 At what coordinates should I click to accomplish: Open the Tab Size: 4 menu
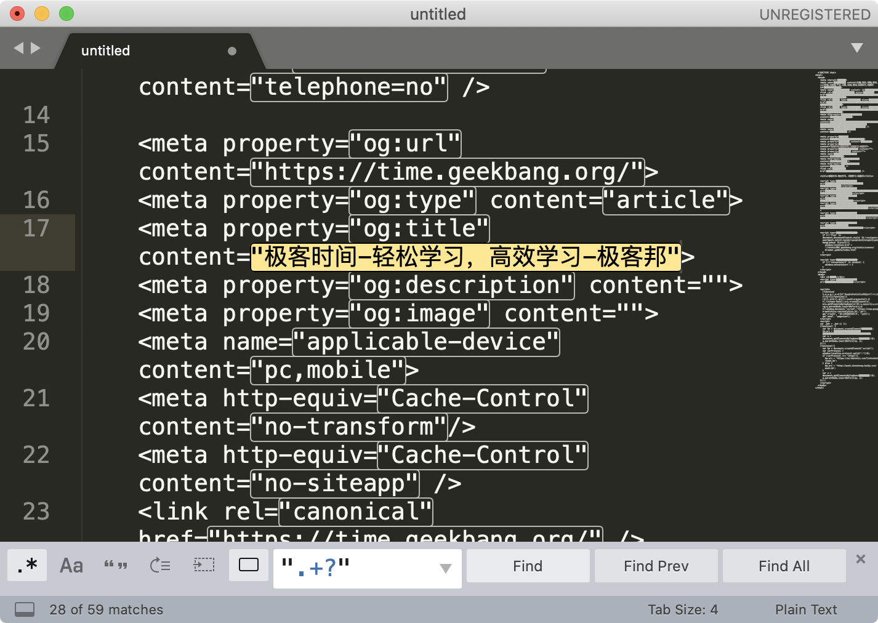682,609
